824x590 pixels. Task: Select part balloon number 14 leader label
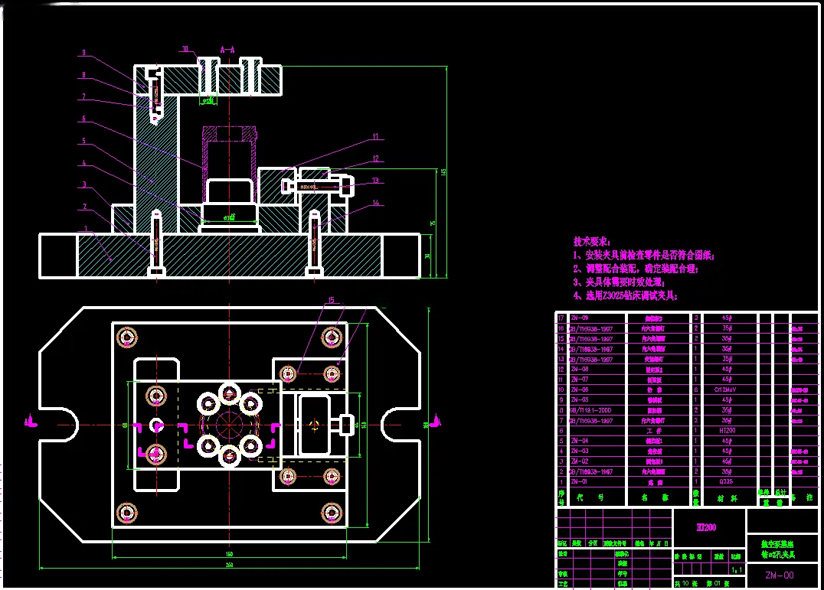(x=375, y=203)
